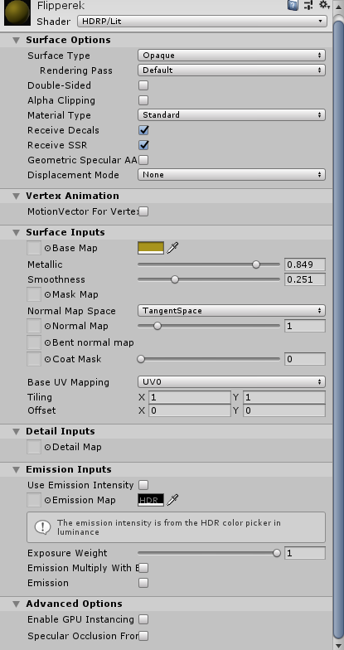Open the Displacement Mode dropdown
The height and width of the screenshot is (650, 344).
click(x=231, y=174)
